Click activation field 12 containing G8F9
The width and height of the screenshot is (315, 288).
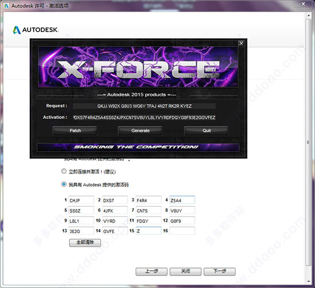tap(182, 220)
